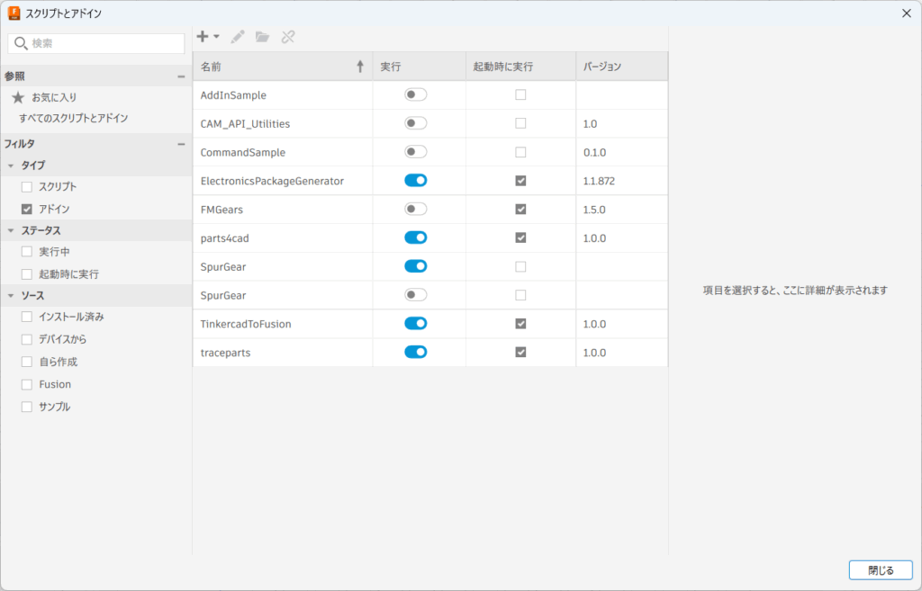This screenshot has height=591, width=922.
Task: Click the Fusion app icon in title bar
Action: pyautogui.click(x=14, y=13)
